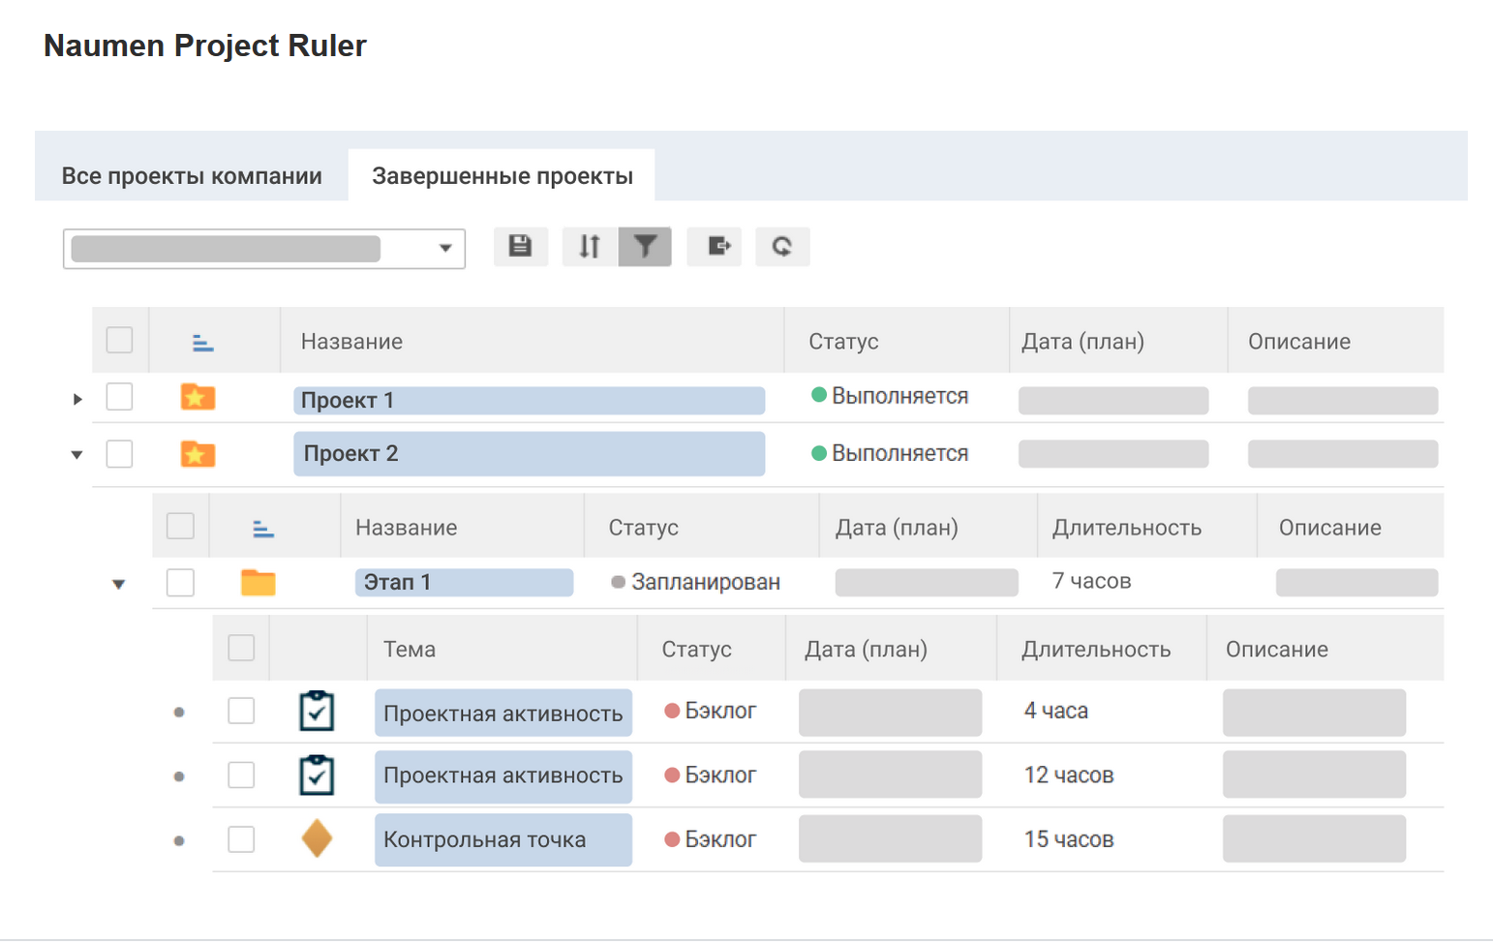Collapse the Этап 1 row
The image size is (1493, 943).
tap(118, 584)
